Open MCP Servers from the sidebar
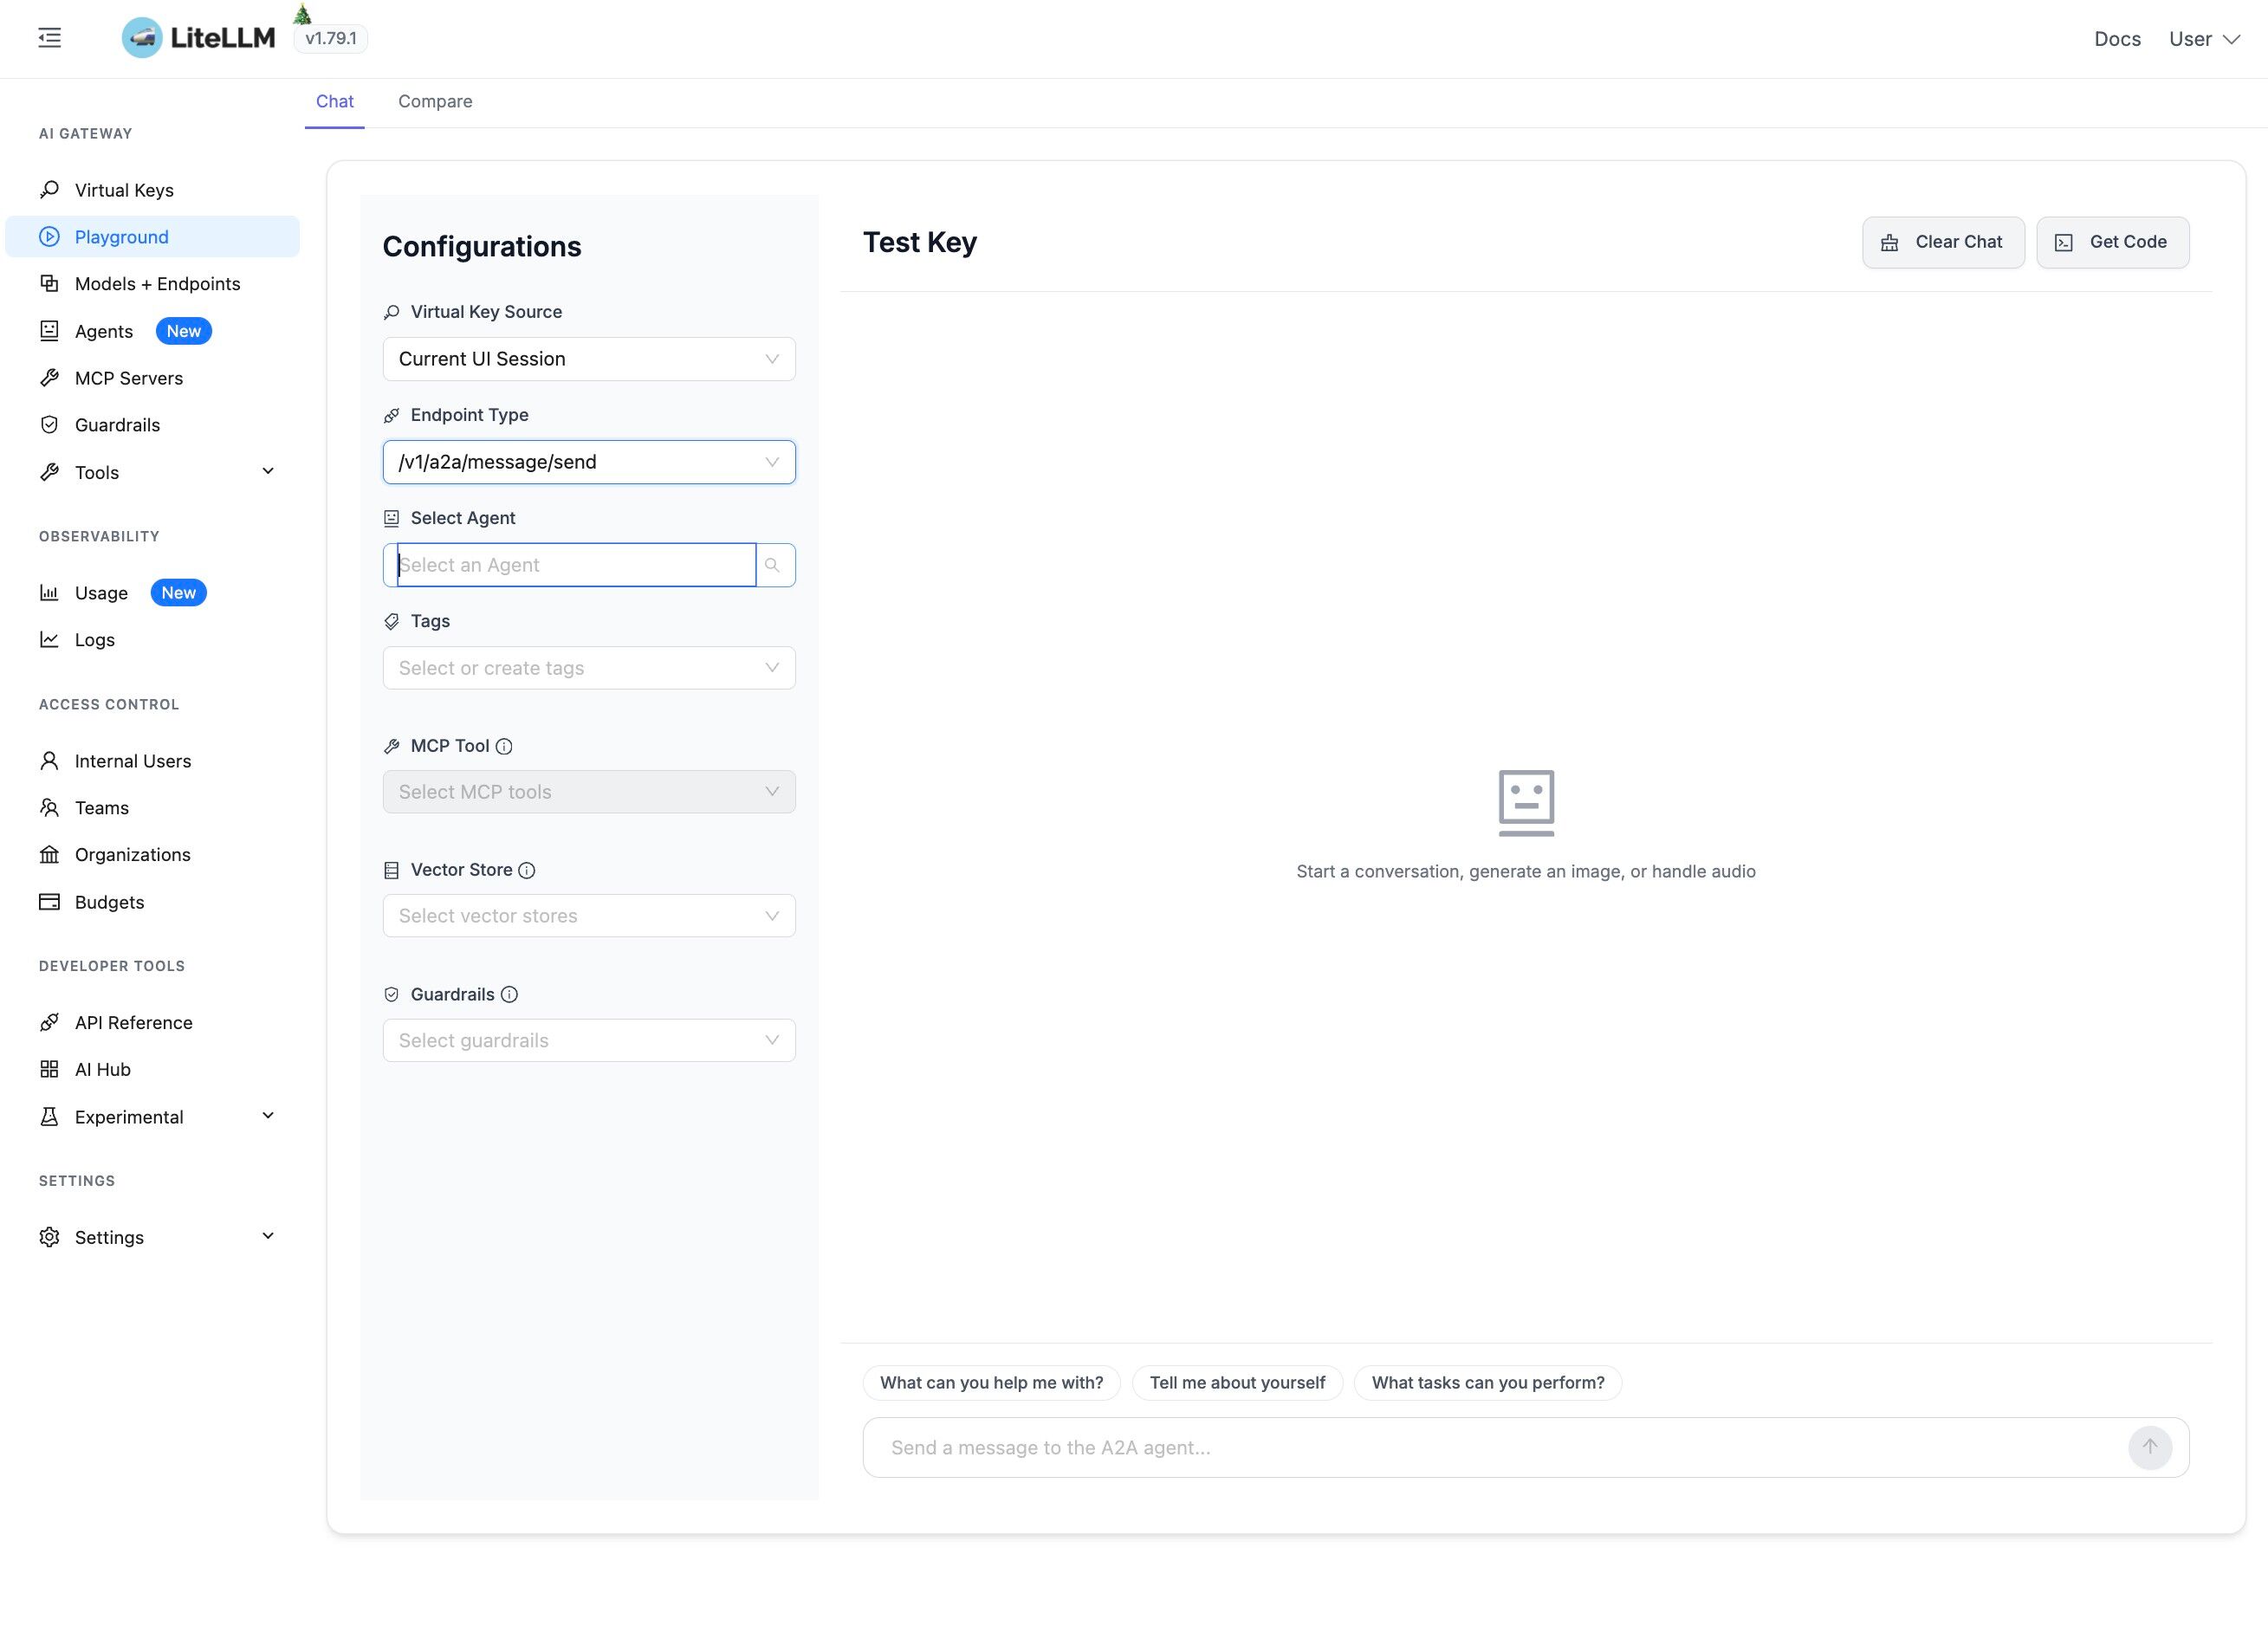This screenshot has height=1632, width=2268. (128, 377)
